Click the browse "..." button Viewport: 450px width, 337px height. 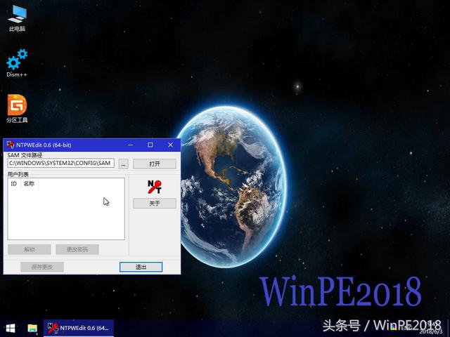pyautogui.click(x=124, y=164)
